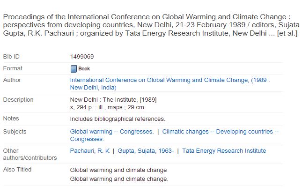Click the Proceedings title heading text

pyautogui.click(x=151, y=25)
